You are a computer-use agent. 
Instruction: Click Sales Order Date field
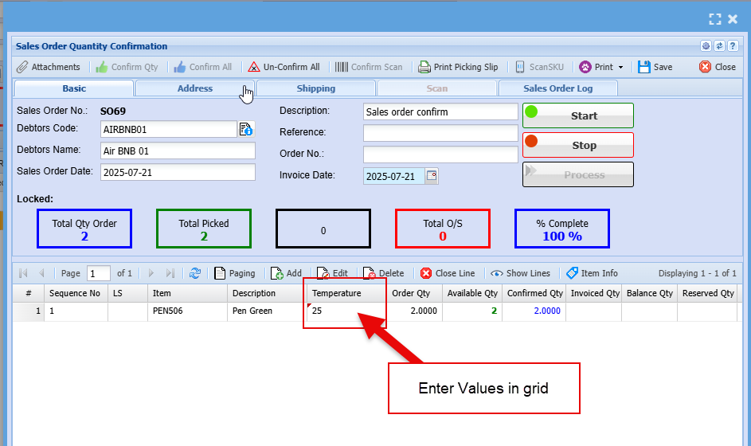coord(178,173)
